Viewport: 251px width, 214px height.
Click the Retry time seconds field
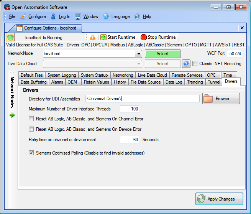(130, 139)
